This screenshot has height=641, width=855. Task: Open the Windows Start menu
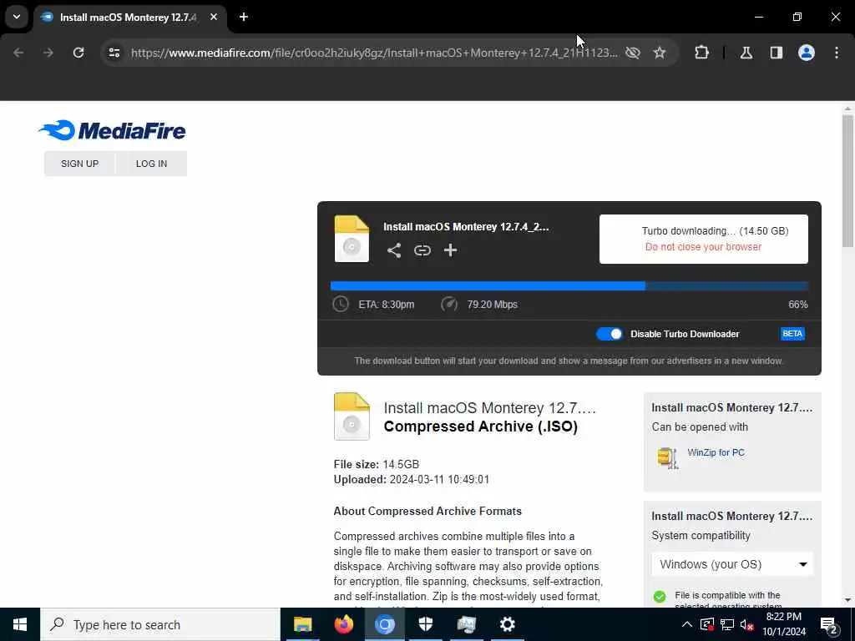pos(20,624)
